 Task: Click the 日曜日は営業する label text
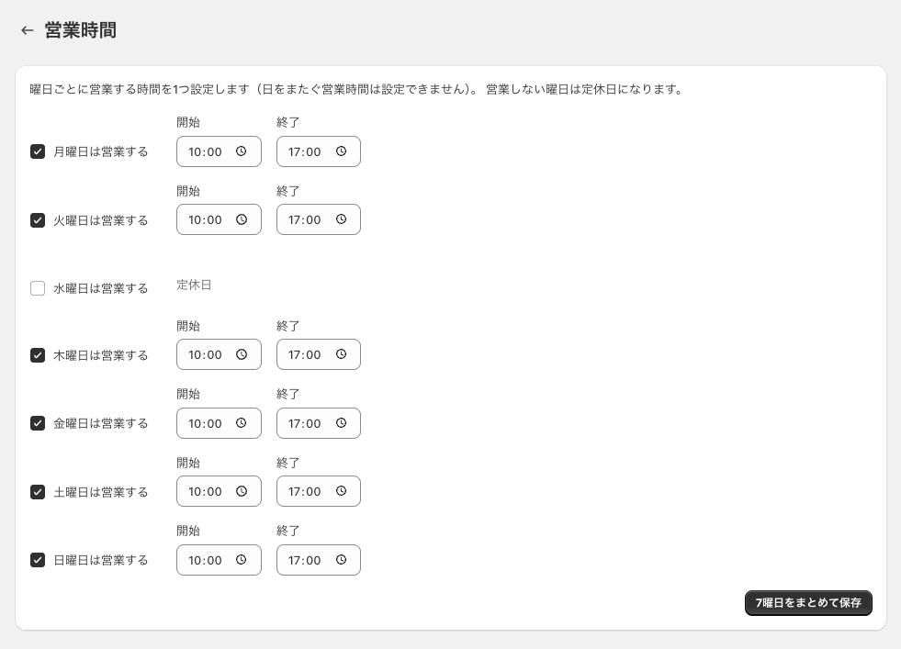[x=100, y=560]
